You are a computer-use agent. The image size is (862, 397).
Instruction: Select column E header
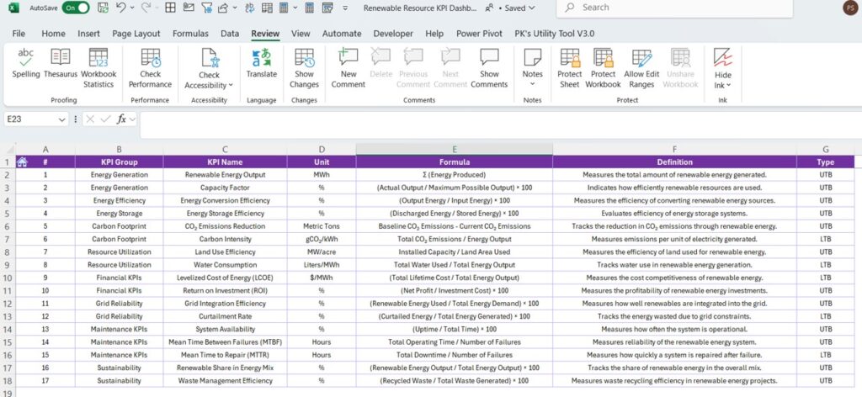[x=454, y=150]
